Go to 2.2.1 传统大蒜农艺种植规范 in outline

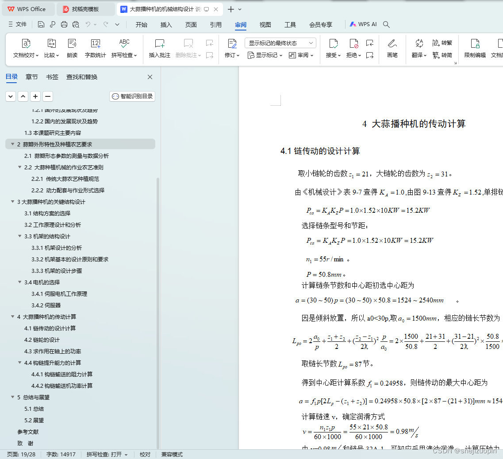[x=65, y=179]
